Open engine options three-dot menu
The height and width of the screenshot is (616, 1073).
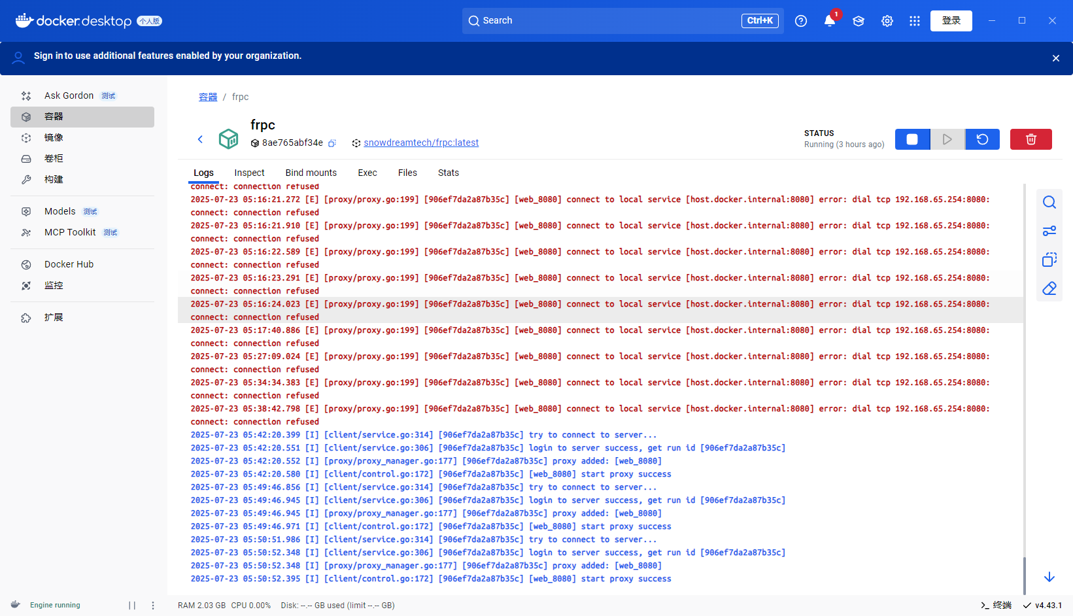(x=153, y=606)
